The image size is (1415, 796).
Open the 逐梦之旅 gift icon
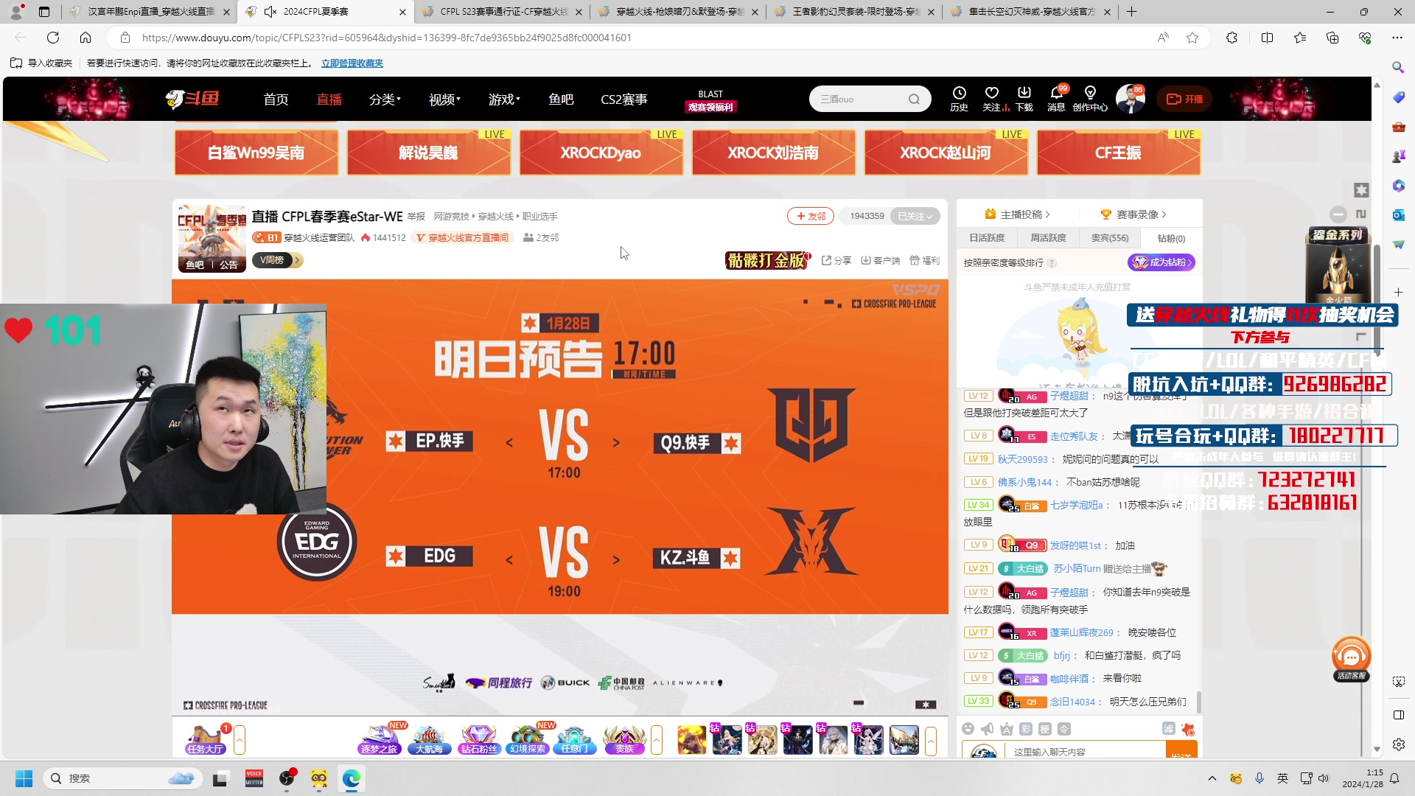coord(379,739)
